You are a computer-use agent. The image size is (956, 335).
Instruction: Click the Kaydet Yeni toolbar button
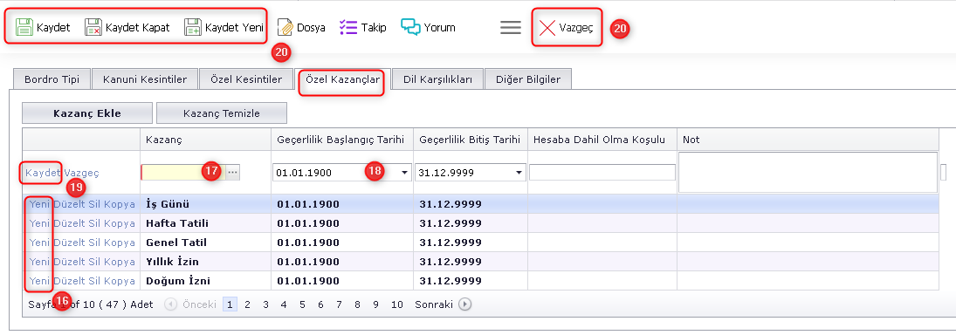click(224, 27)
